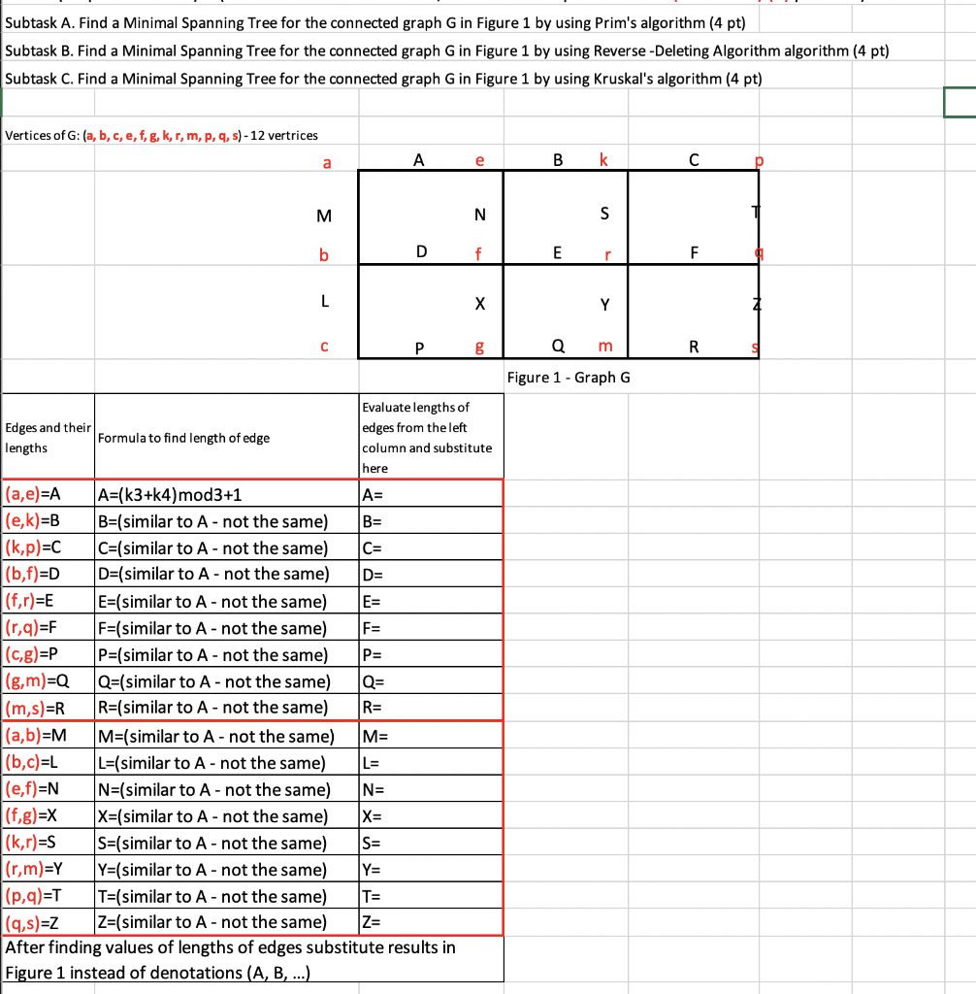Click edge label 'N' inside the graph

click(480, 215)
